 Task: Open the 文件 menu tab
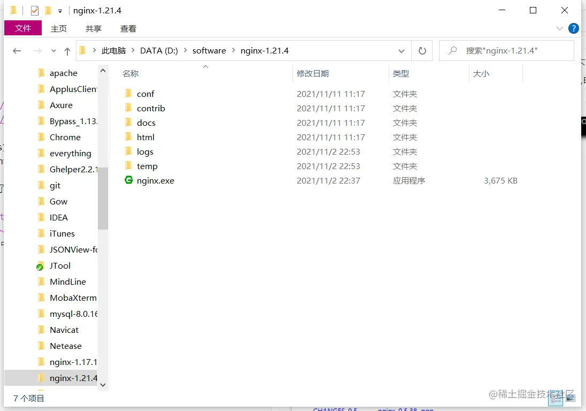tap(23, 28)
